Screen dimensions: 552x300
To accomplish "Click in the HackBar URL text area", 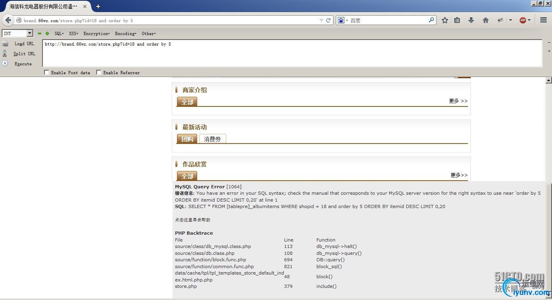I will (292, 53).
